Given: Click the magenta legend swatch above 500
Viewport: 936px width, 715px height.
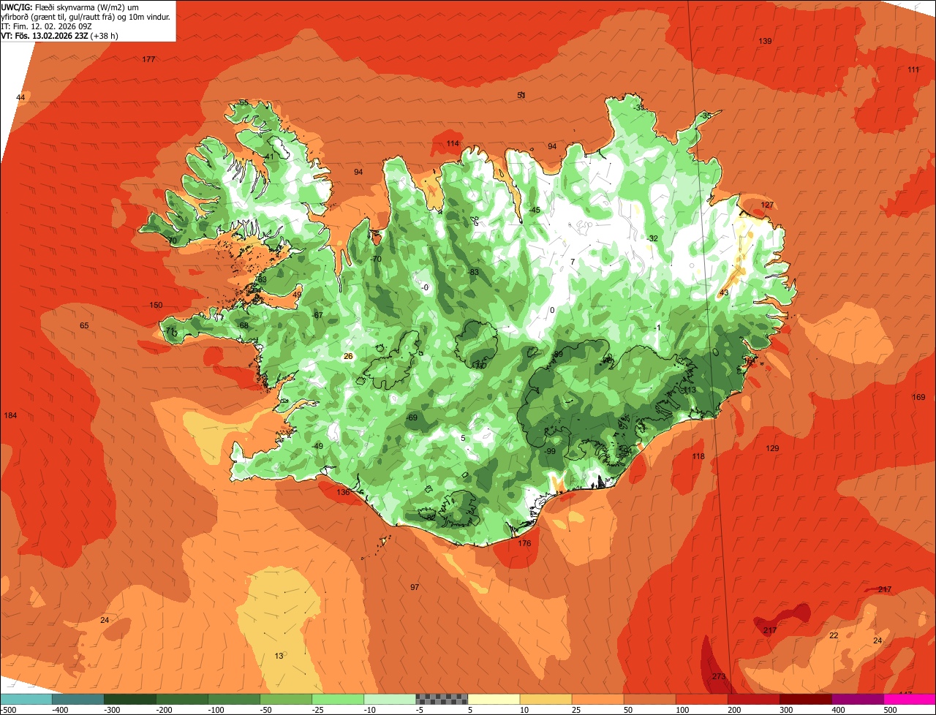Looking at the screenshot, I should pyautogui.click(x=910, y=699).
